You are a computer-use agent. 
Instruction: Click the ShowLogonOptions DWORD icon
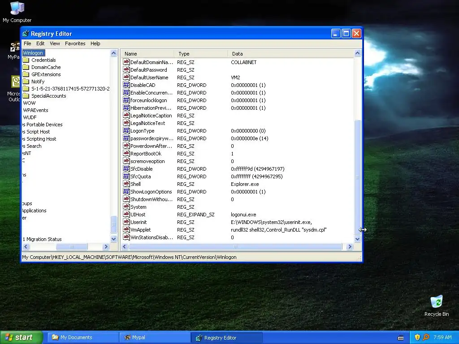126,191
